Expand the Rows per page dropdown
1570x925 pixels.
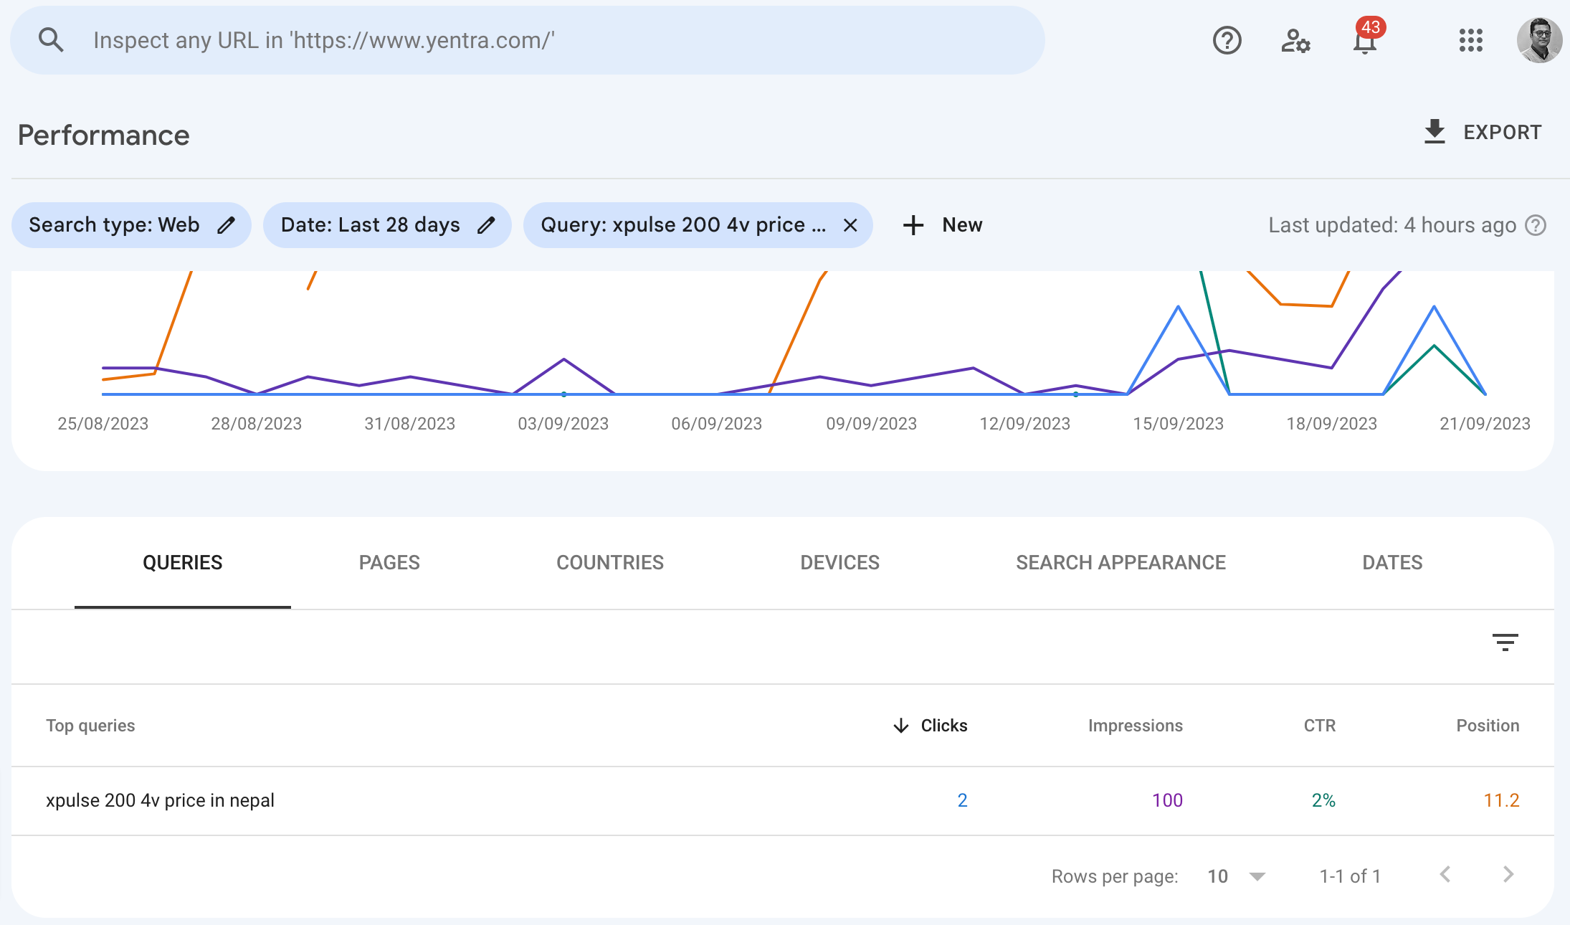[x=1237, y=876]
